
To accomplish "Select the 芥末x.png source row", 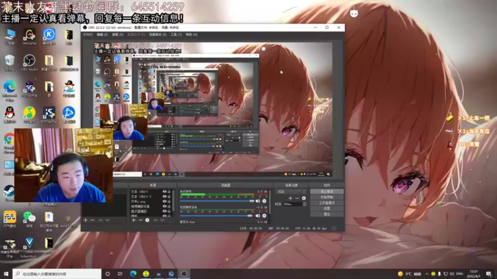I will 150,201.
